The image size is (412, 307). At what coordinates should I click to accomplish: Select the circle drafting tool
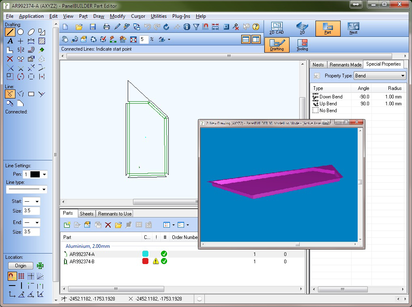[21, 32]
